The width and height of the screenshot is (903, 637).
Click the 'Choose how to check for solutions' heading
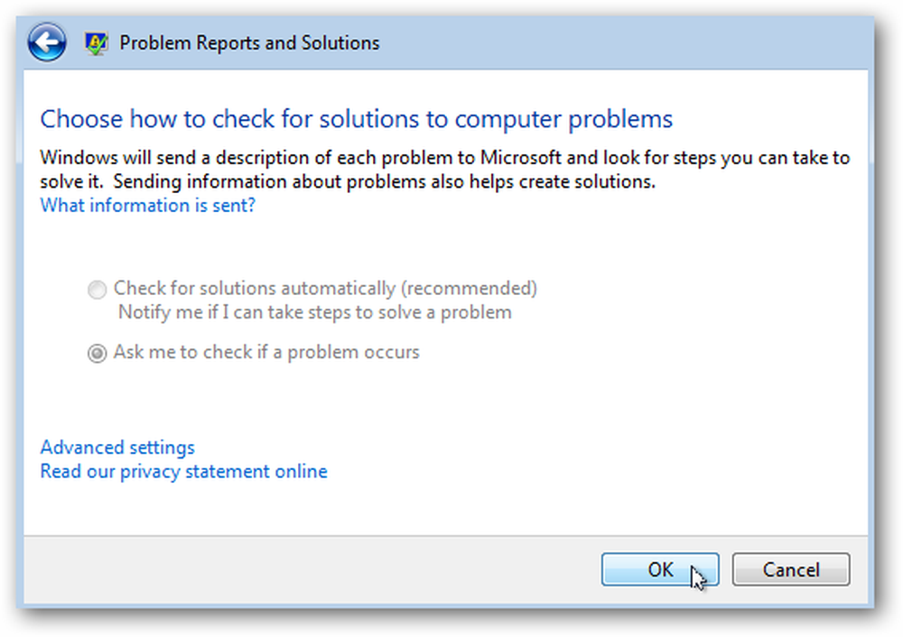(356, 119)
